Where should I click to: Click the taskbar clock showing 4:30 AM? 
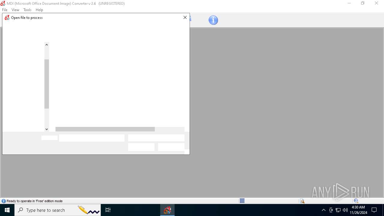[358, 210]
